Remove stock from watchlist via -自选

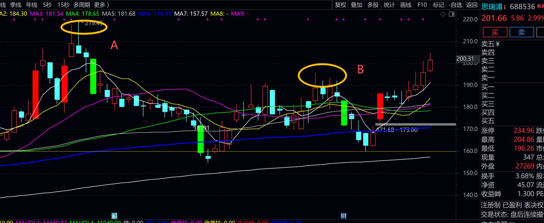point(455,5)
